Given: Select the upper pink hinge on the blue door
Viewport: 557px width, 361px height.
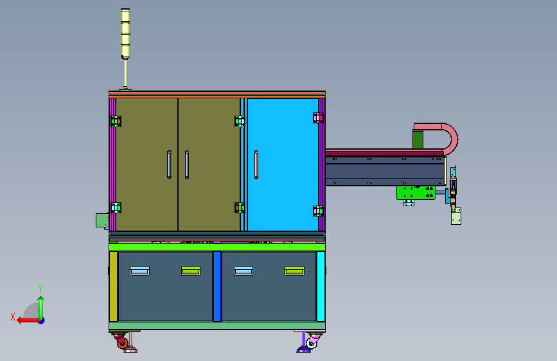Looking at the screenshot, I should [318, 118].
